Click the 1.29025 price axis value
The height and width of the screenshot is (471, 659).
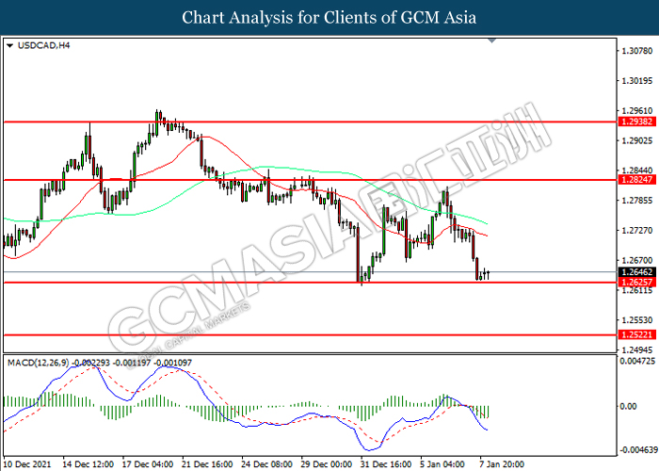point(637,140)
